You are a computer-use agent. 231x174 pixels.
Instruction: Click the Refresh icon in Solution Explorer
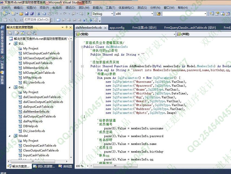[22, 33]
